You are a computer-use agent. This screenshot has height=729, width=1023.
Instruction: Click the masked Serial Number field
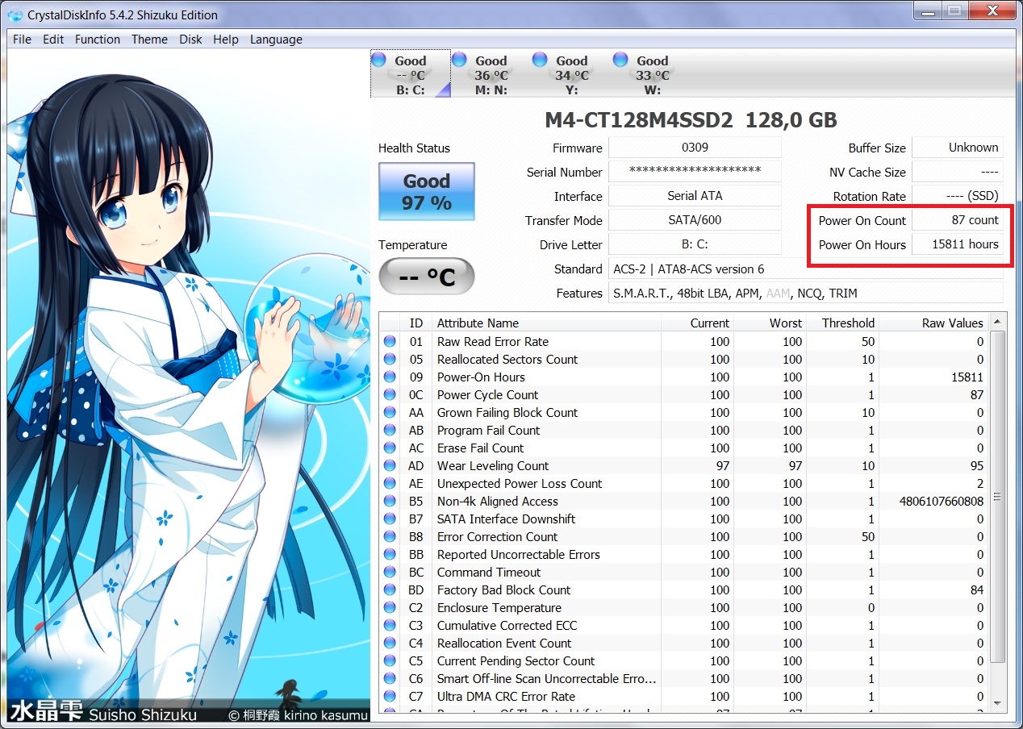point(695,172)
